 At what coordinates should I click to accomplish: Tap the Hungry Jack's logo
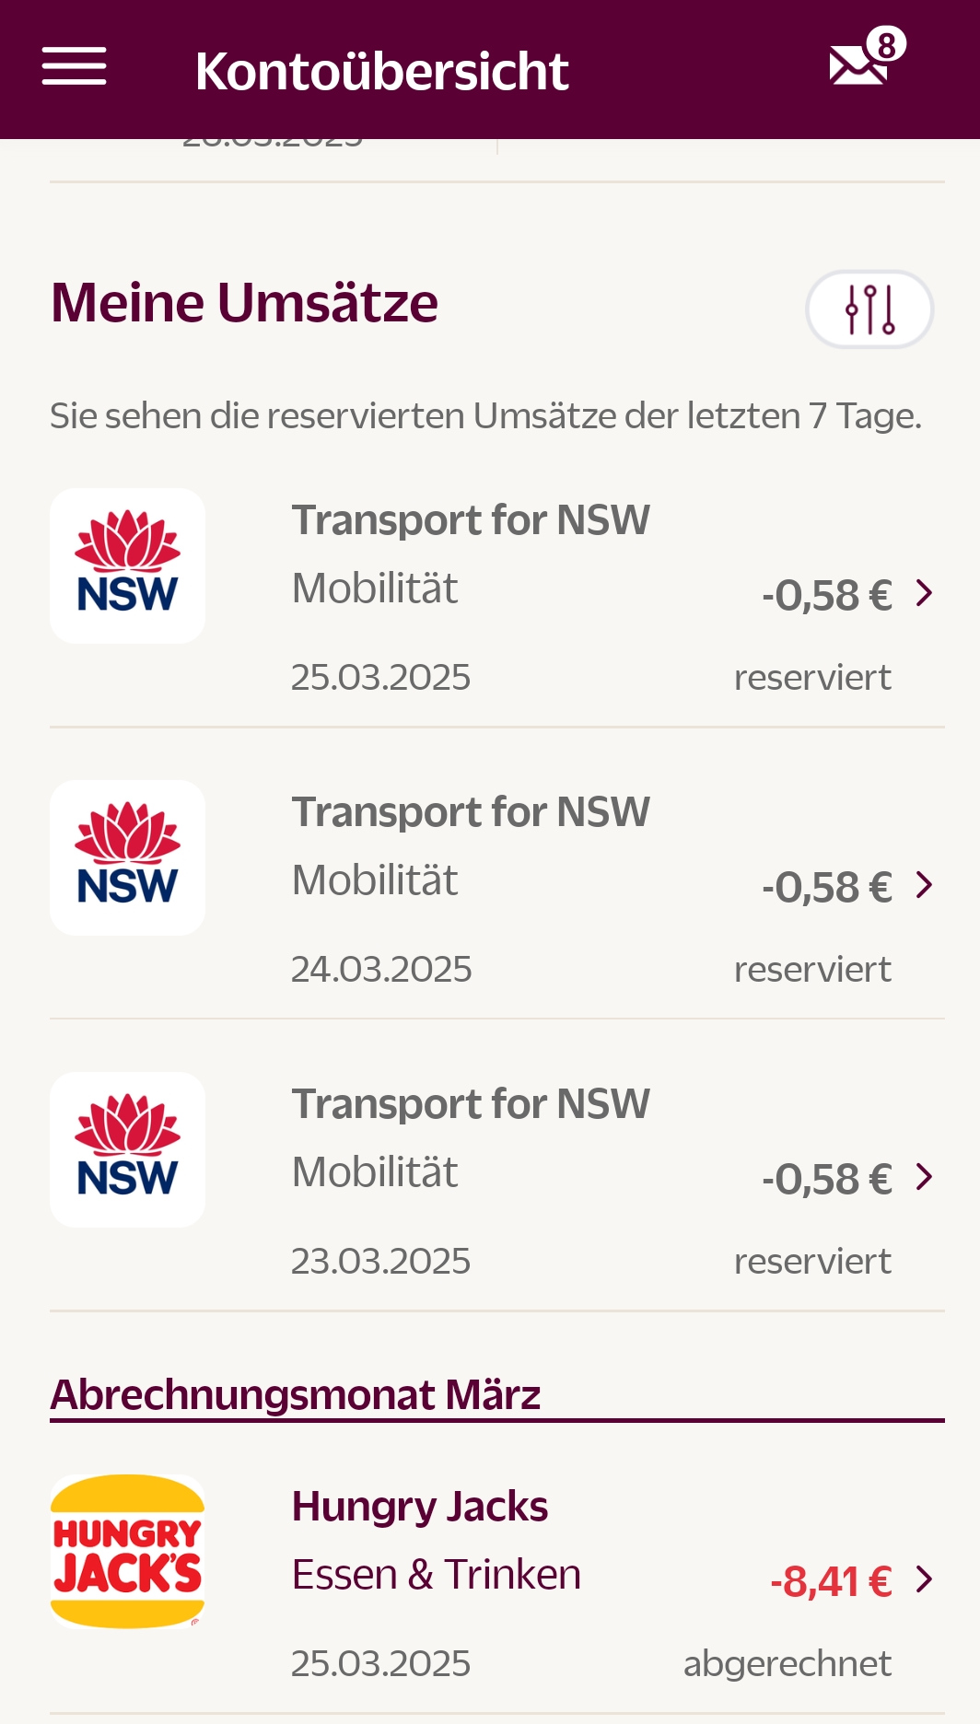point(128,1552)
